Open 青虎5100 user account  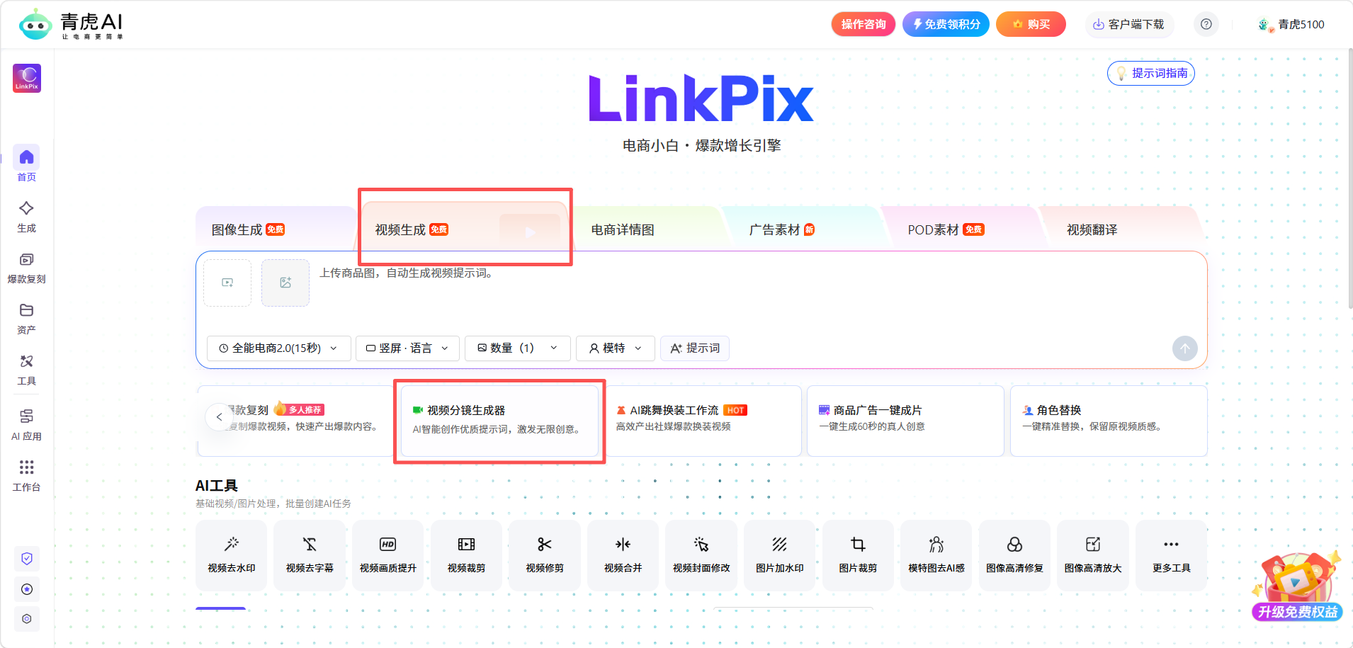pos(1291,24)
